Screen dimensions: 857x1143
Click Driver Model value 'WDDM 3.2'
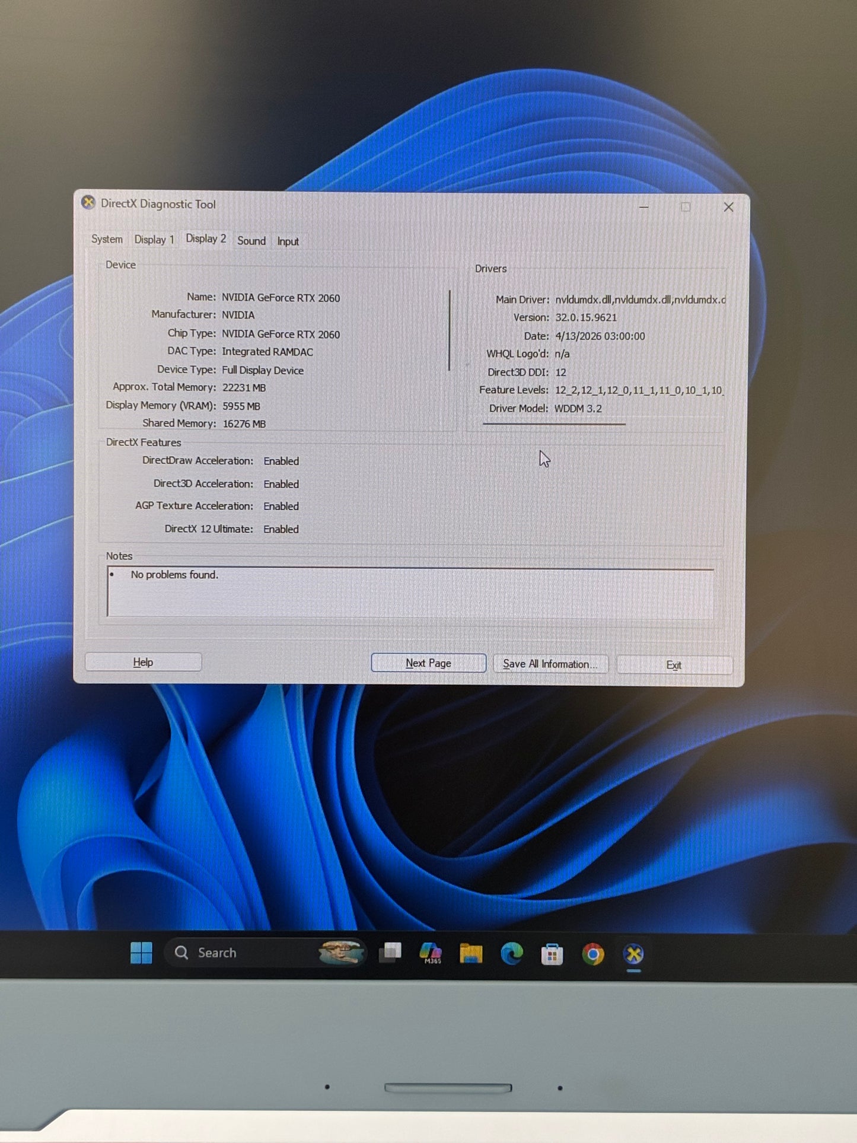point(578,409)
